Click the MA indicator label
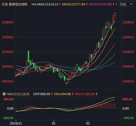This screenshot has height=126, width=136. (34, 4)
